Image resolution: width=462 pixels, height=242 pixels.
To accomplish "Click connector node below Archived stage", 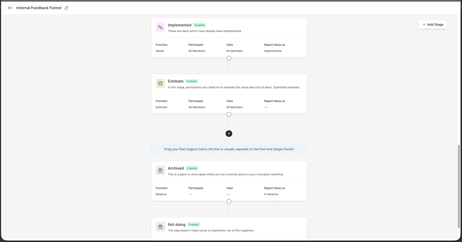I will click(x=229, y=202).
